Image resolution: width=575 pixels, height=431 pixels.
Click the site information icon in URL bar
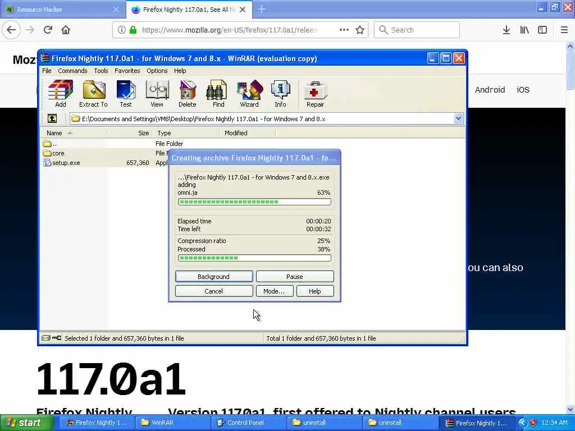pyautogui.click(x=122, y=30)
